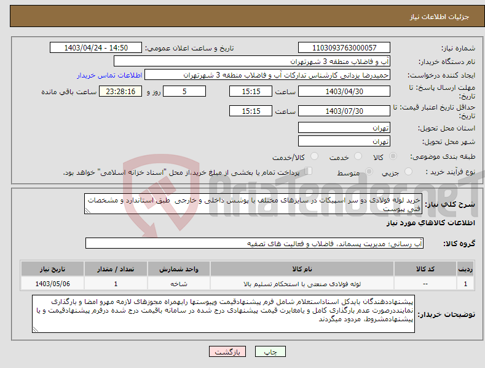Click the بازگشت (back) button
The image size is (485, 368).
[x=227, y=351]
